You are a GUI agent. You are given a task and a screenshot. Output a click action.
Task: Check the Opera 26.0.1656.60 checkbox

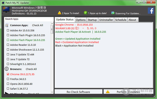tap(8, 84)
